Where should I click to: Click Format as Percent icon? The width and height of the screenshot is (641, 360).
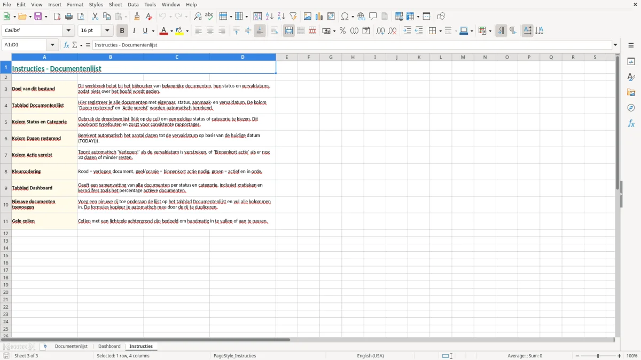click(343, 31)
